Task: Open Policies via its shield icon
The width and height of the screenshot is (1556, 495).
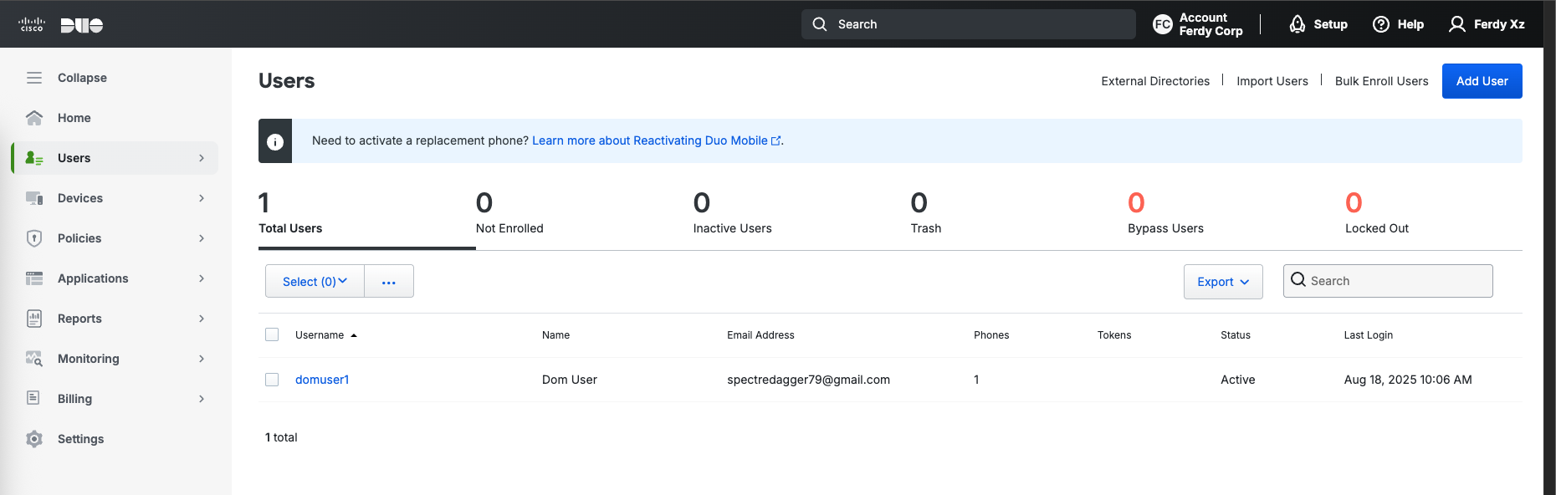Action: 34,238
